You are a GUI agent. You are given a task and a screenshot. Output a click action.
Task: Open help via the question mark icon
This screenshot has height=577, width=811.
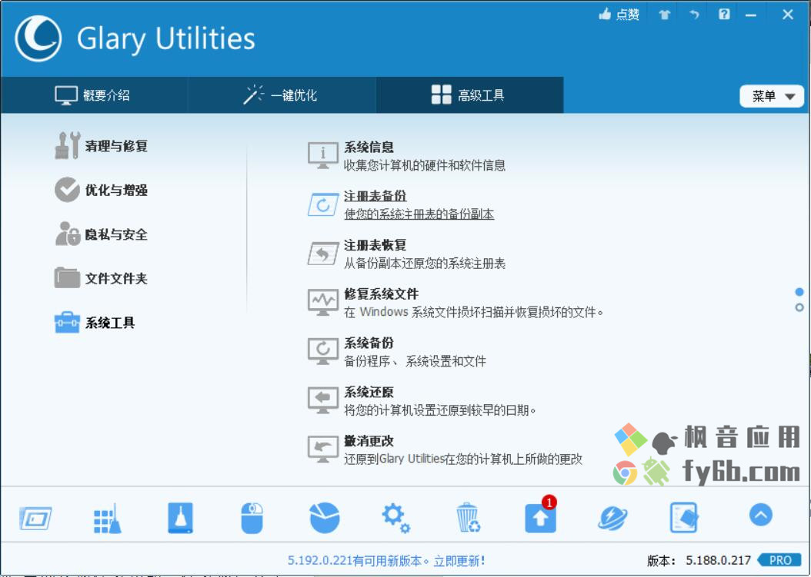(x=724, y=14)
